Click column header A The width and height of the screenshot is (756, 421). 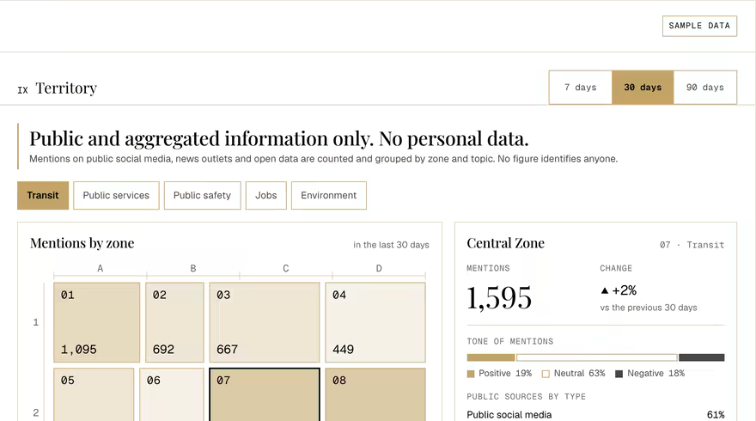pos(100,268)
